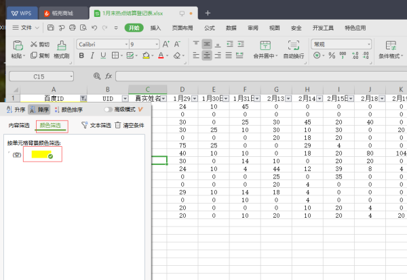Screen dimensions: 407x280
Task: Switch to the 内容筛选 tab
Action: [x=19, y=125]
